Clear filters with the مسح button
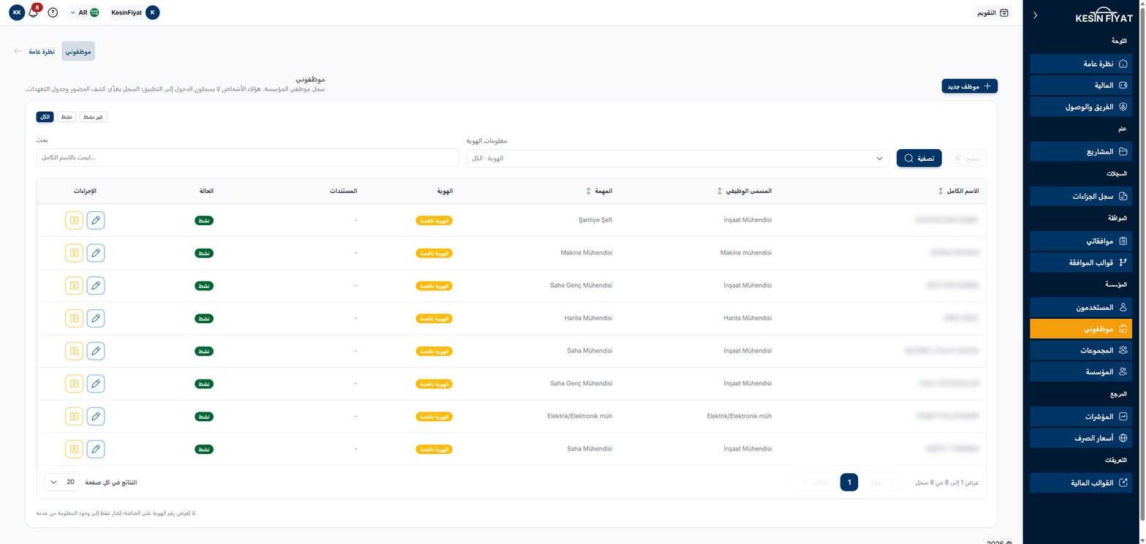The height and width of the screenshot is (544, 1146). point(965,158)
